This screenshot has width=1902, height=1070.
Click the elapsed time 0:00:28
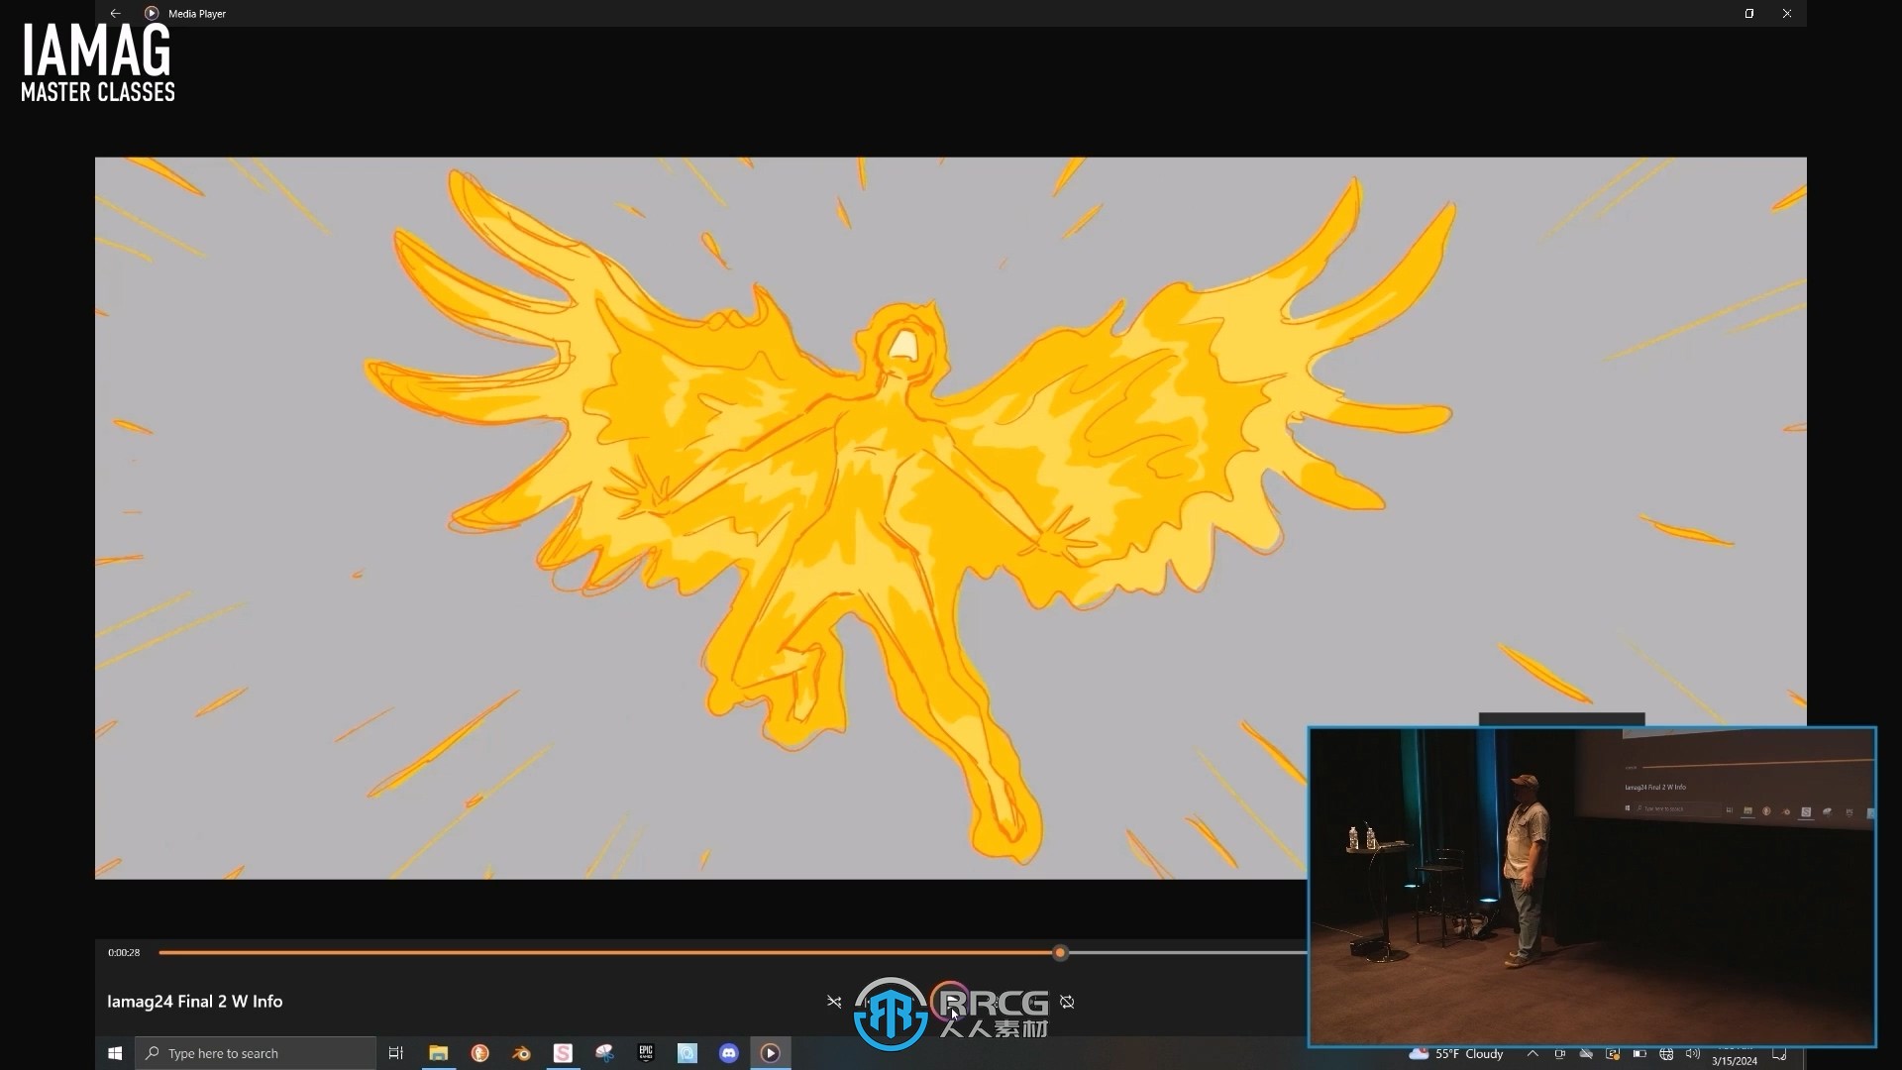coord(124,952)
